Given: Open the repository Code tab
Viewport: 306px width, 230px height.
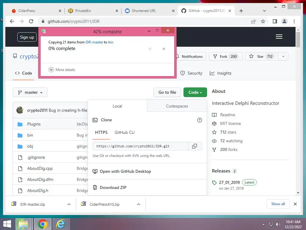Looking at the screenshot, I should tap(23, 73).
